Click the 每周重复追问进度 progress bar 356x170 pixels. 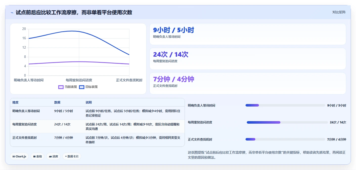(x=287, y=122)
